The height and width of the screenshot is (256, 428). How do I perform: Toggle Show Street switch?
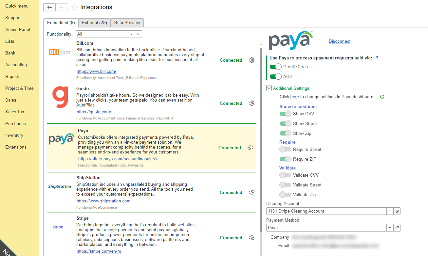tap(285, 123)
